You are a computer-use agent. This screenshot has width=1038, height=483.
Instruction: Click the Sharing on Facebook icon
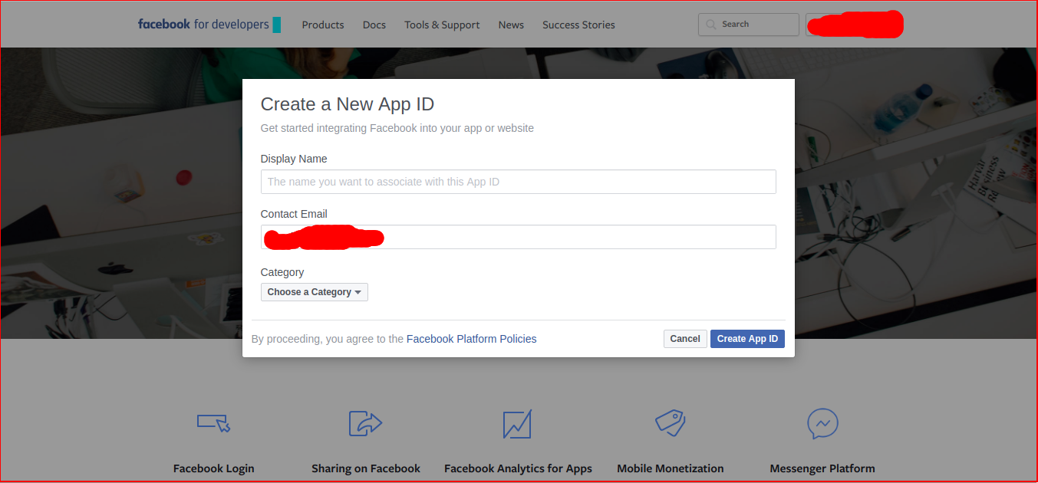pyautogui.click(x=365, y=422)
